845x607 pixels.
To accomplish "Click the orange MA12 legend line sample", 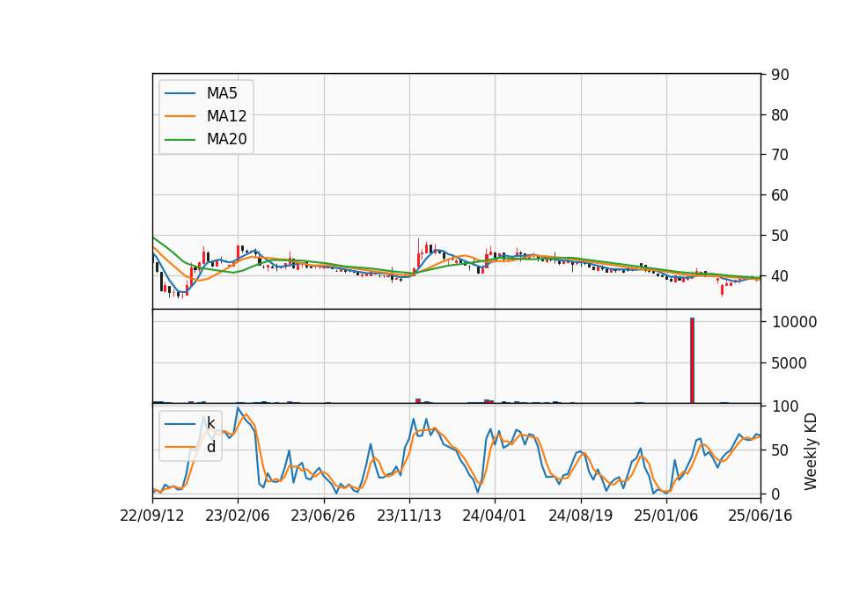I will 180,116.
